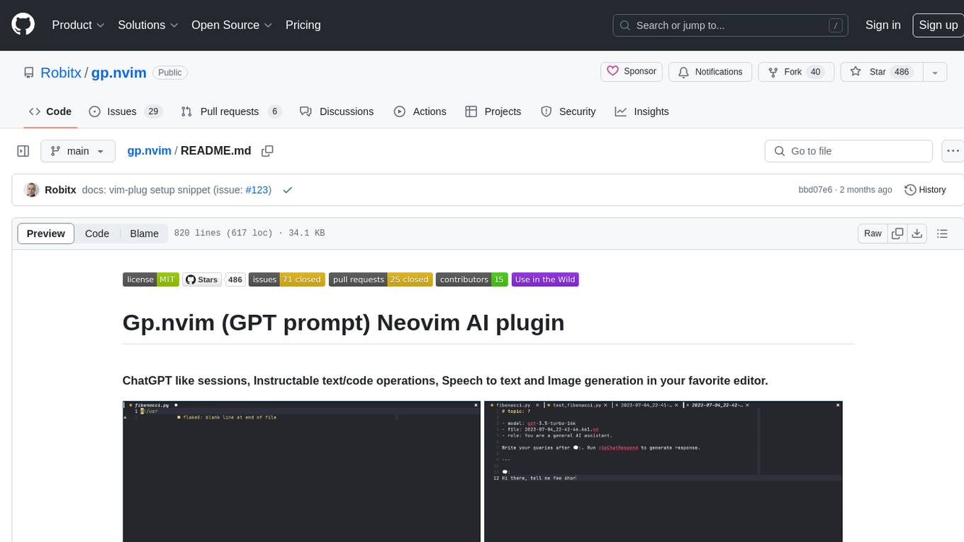
Task: Open commit bbd07e6
Action: click(x=815, y=189)
